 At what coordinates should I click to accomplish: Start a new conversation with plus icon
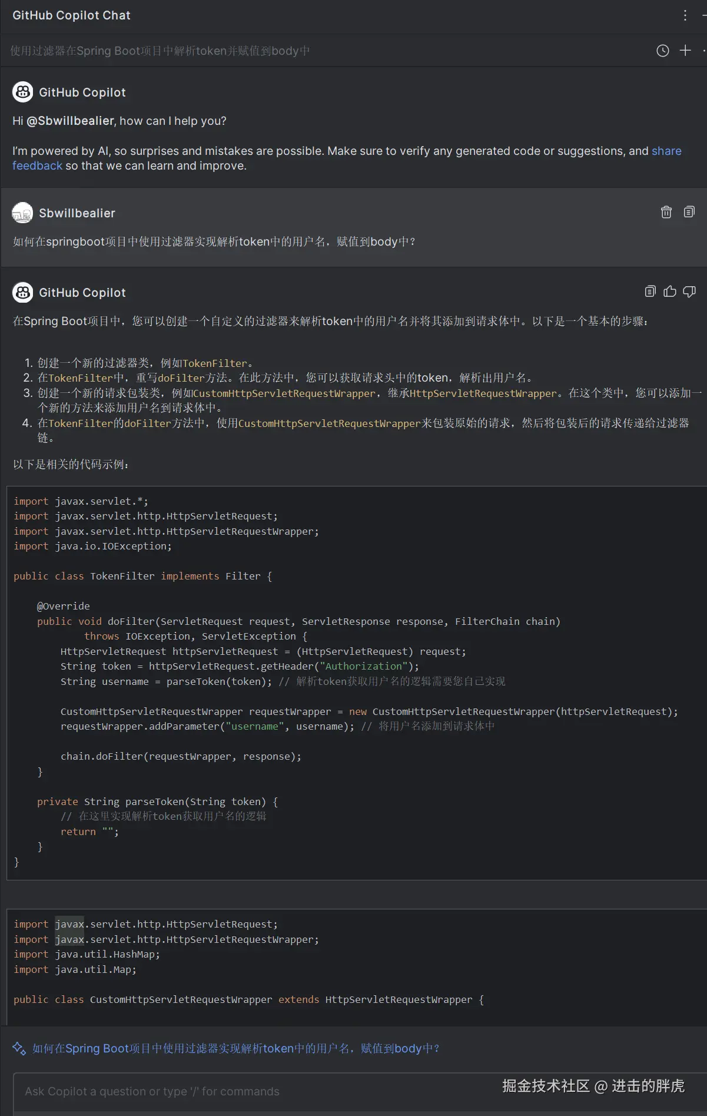[685, 51]
